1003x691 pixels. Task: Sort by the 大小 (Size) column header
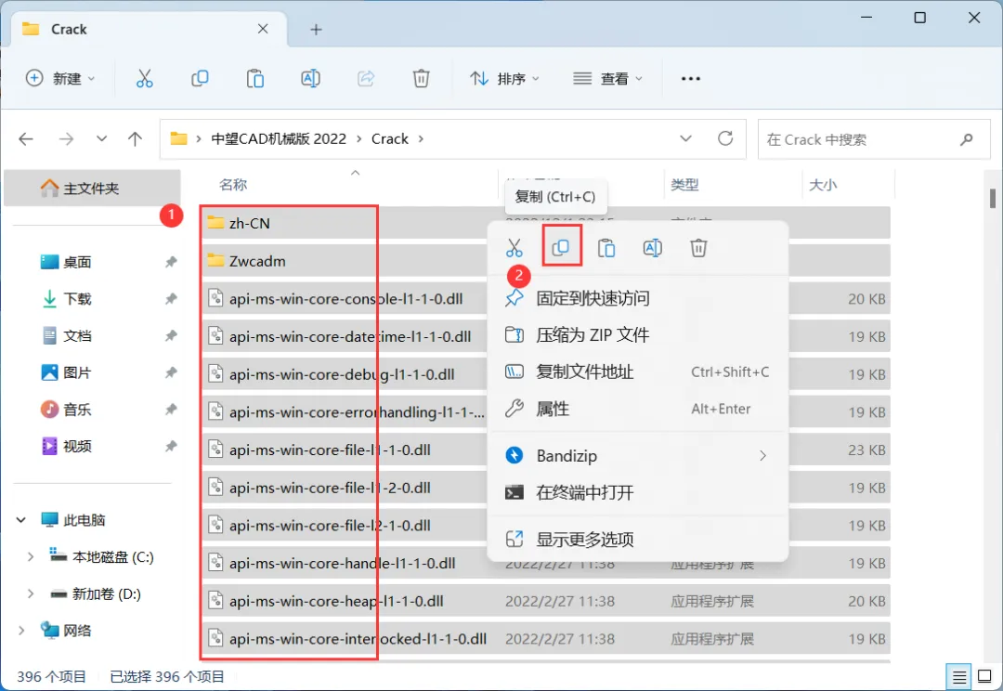pos(823,185)
